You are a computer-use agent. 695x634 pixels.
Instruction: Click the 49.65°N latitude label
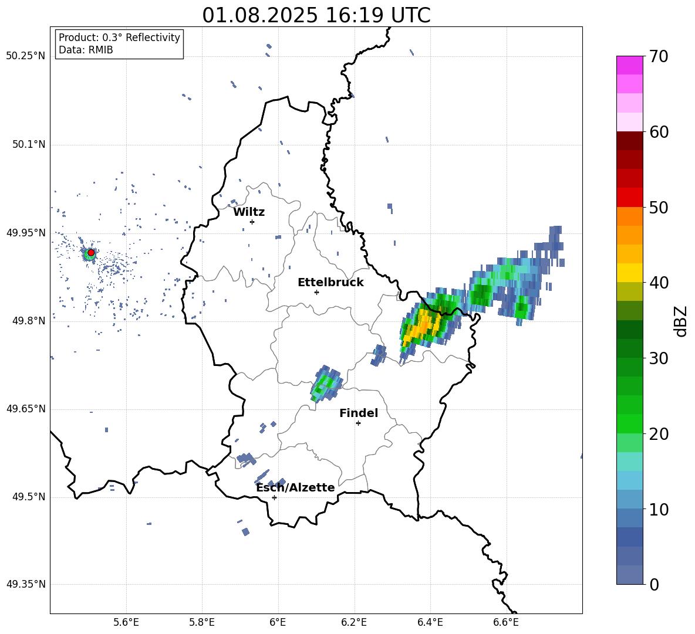tap(26, 409)
